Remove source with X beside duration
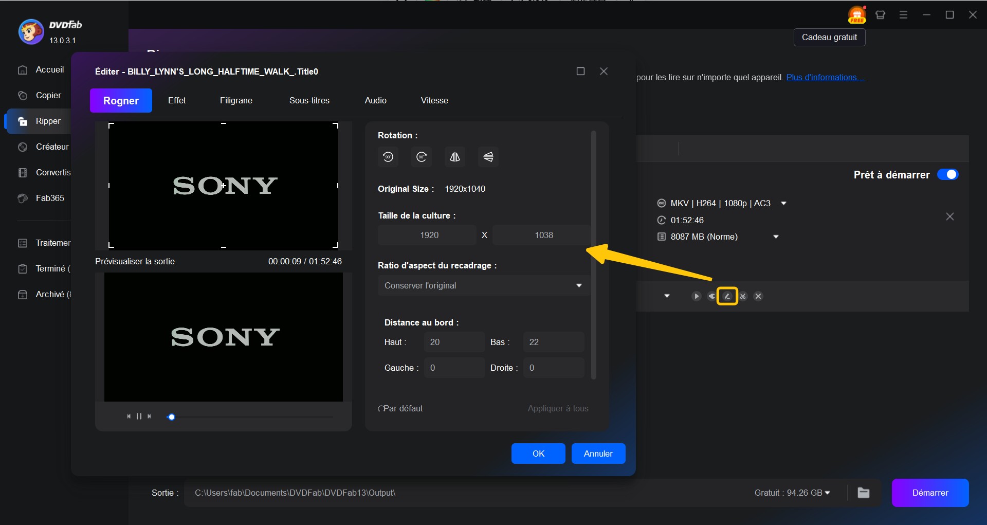987x525 pixels. pos(950,216)
